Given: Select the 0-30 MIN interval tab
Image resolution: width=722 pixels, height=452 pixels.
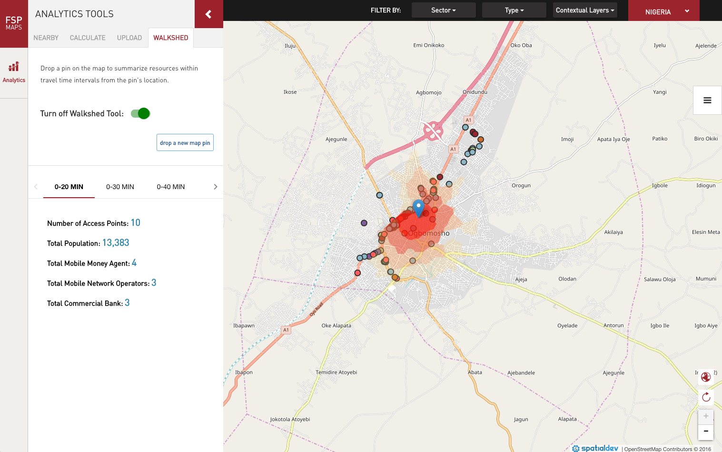Looking at the screenshot, I should [x=120, y=187].
